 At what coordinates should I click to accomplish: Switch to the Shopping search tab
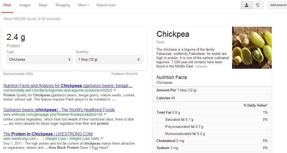(x=62, y=5)
